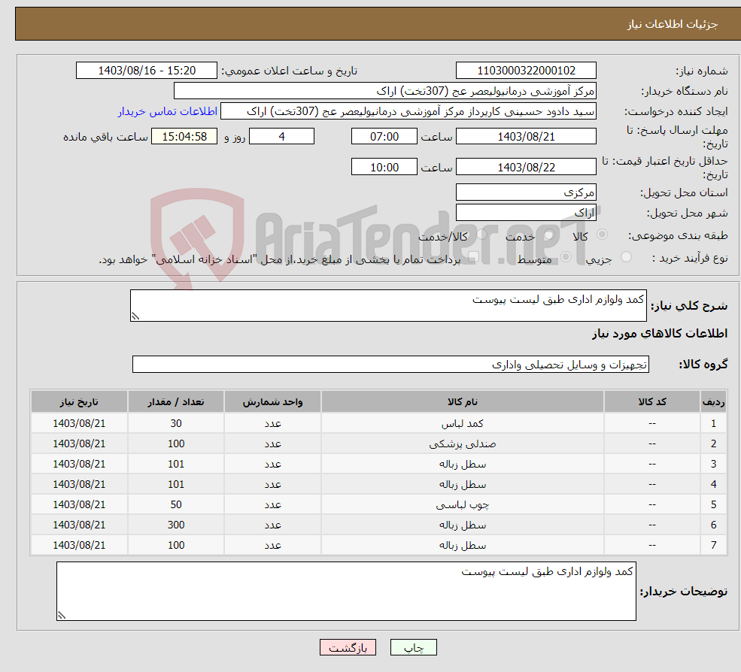Click the واحد شمارش column header
This screenshot has height=672, width=741.
272,402
